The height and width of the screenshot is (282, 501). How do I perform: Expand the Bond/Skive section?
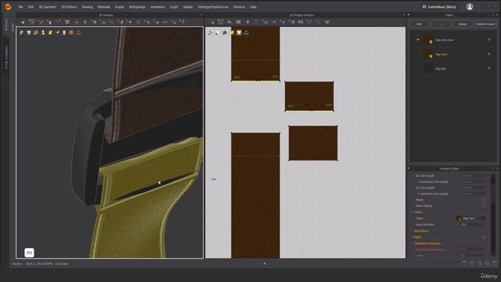tap(412, 231)
